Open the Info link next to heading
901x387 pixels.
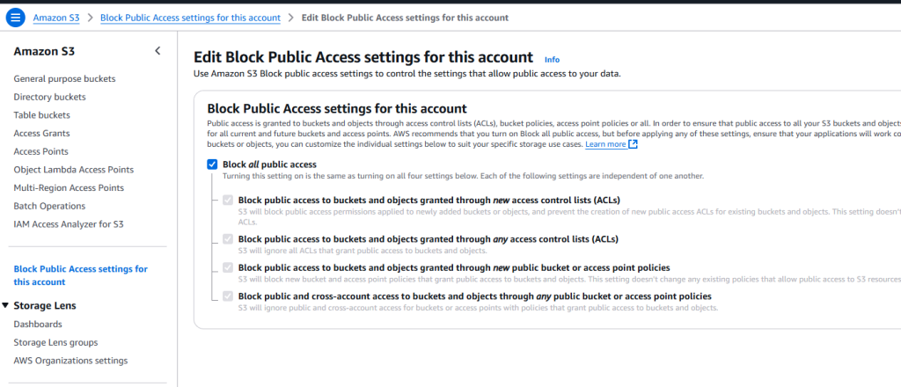(x=552, y=60)
